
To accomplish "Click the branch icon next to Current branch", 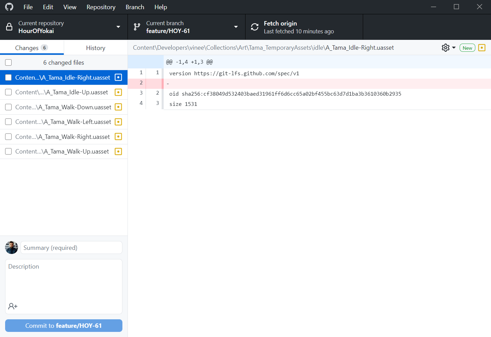I will pyautogui.click(x=137, y=27).
